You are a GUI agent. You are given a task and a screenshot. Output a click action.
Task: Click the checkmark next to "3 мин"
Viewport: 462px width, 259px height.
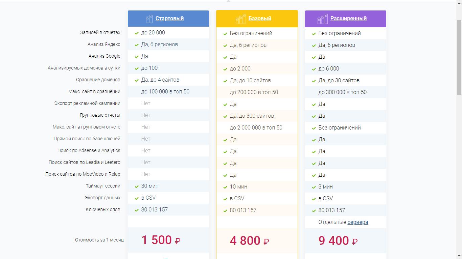[314, 187]
